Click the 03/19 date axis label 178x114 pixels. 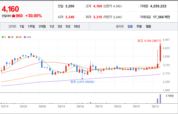(x=5, y=107)
